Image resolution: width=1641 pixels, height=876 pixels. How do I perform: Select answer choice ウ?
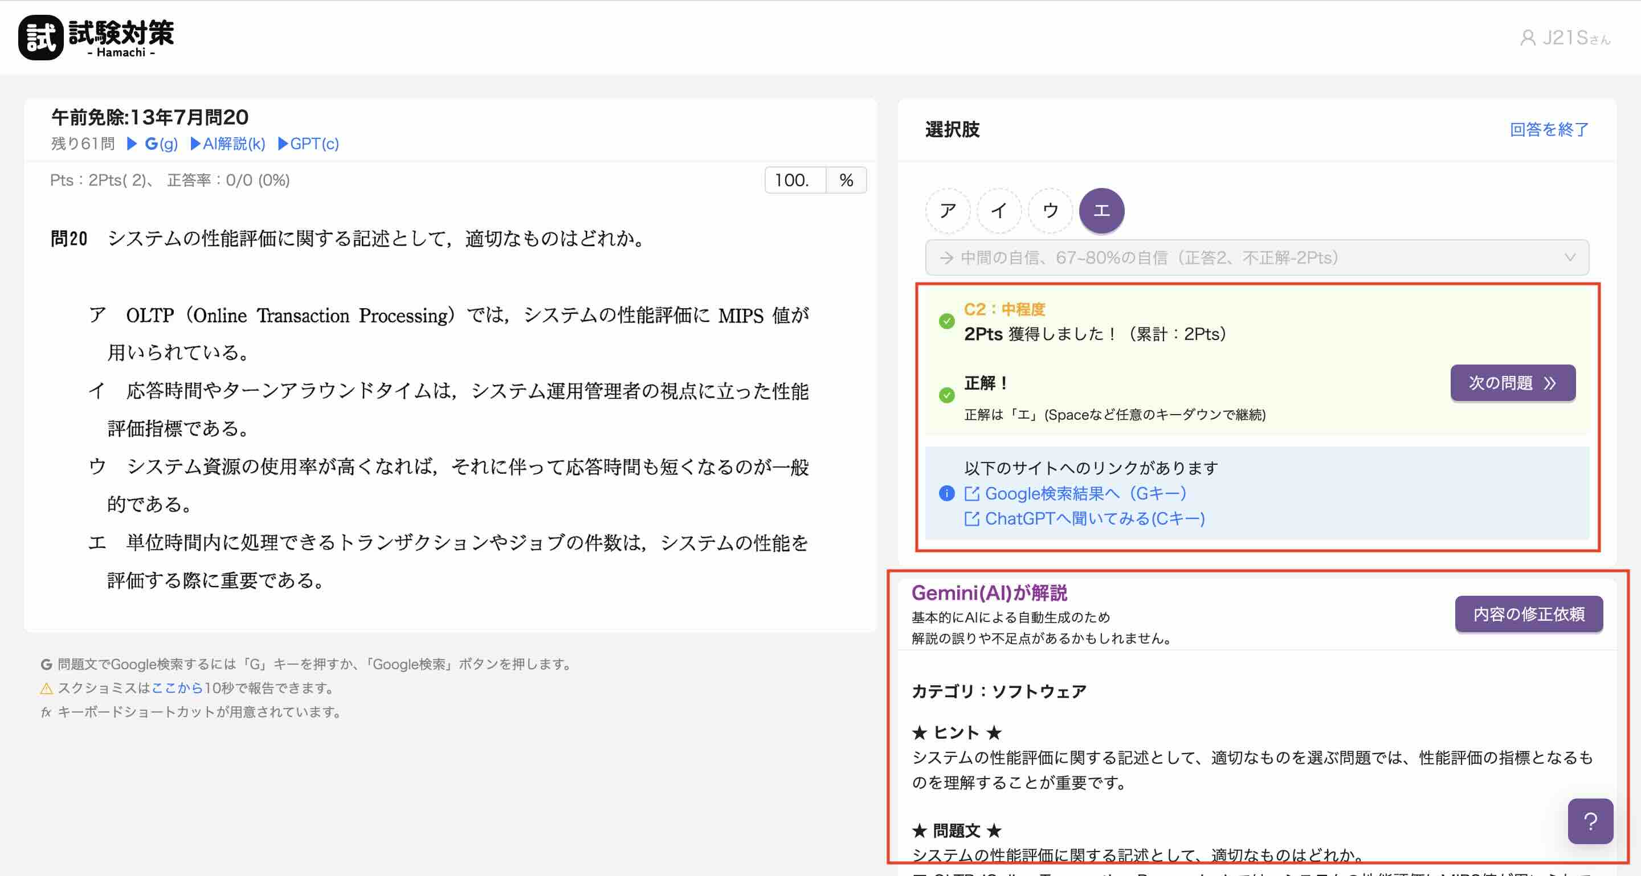coord(1050,211)
